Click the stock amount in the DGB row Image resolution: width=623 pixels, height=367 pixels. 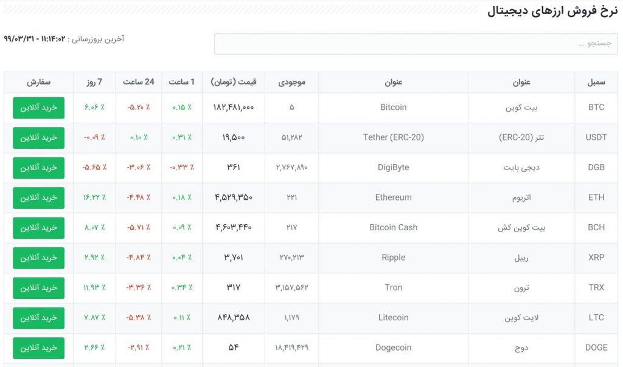coord(291,168)
